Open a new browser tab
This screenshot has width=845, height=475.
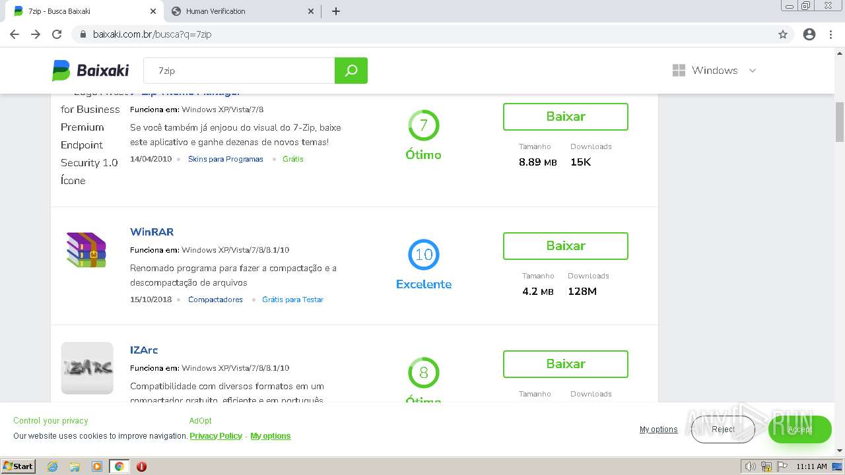(336, 11)
